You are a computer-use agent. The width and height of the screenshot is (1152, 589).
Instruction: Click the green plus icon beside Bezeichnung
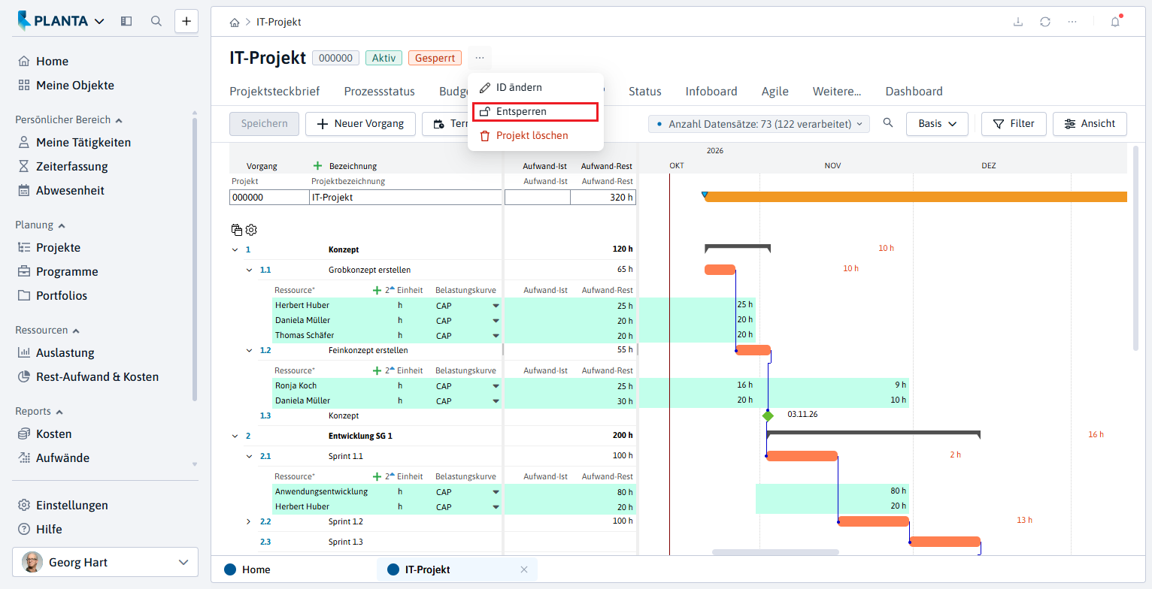(317, 166)
